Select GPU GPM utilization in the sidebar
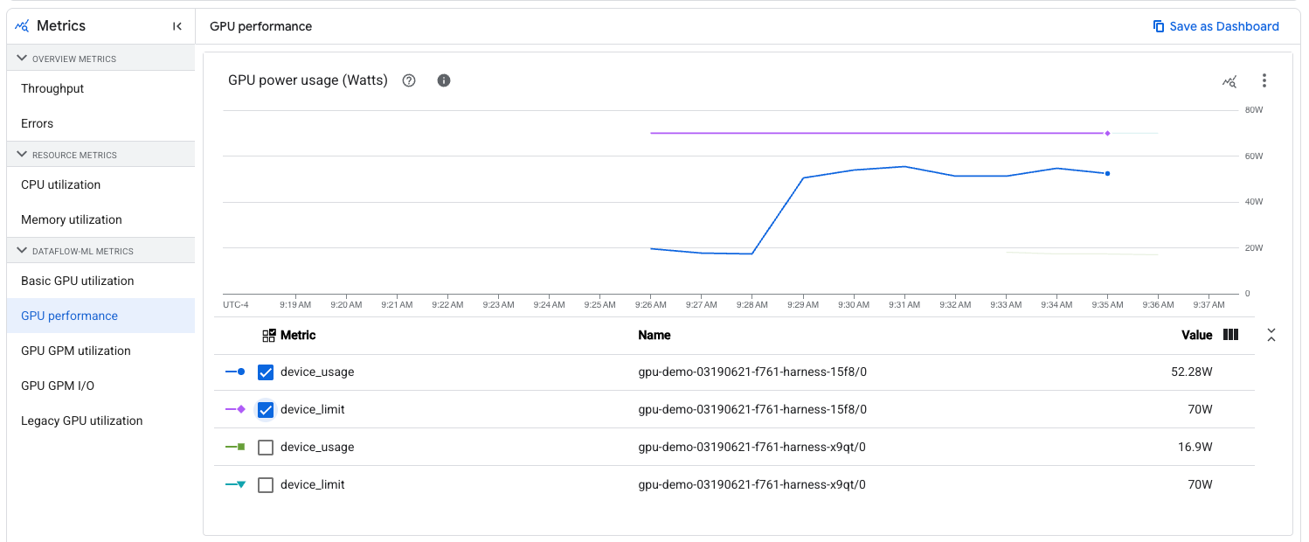The image size is (1309, 542). tap(77, 351)
